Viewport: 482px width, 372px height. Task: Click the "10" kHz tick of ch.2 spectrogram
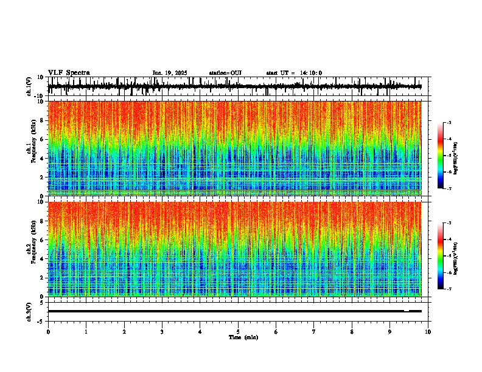41,202
